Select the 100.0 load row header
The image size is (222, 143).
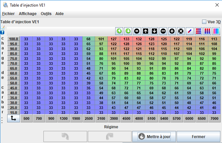point(13,39)
